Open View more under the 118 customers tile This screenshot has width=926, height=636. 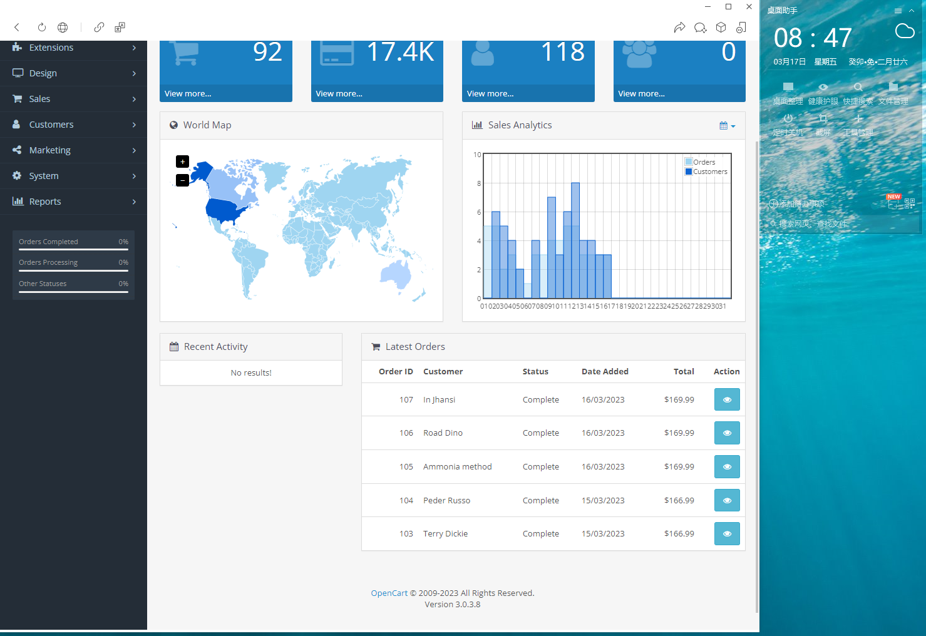pyautogui.click(x=490, y=93)
